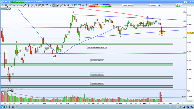Viewport: 194px width, 109px height.
Task: Open Volume panel wrench settings
Action: pos(7,91)
